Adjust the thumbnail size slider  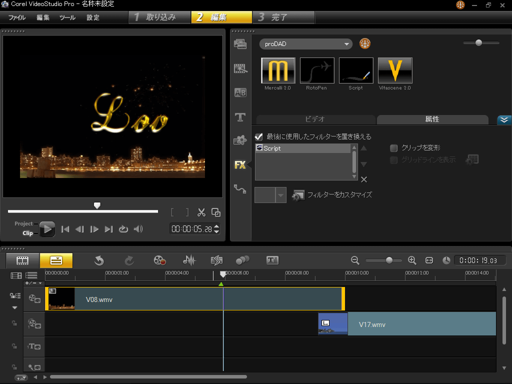[478, 43]
